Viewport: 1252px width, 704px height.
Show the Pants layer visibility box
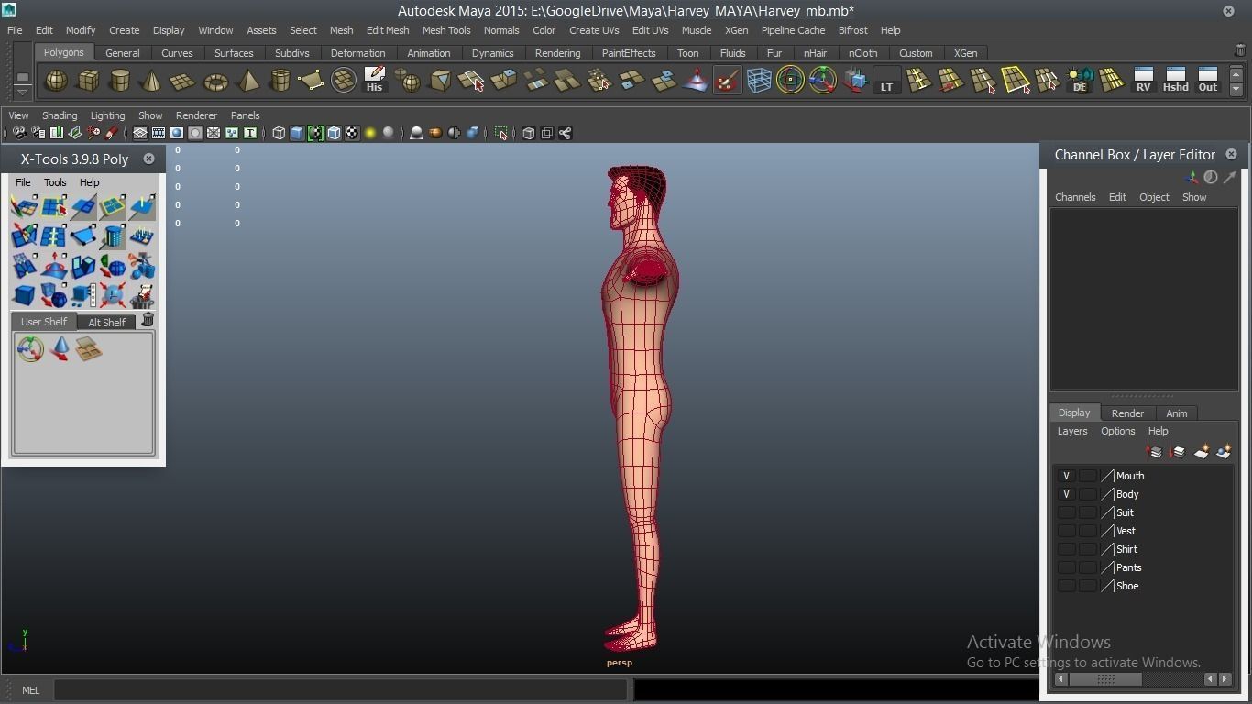[x=1066, y=567]
